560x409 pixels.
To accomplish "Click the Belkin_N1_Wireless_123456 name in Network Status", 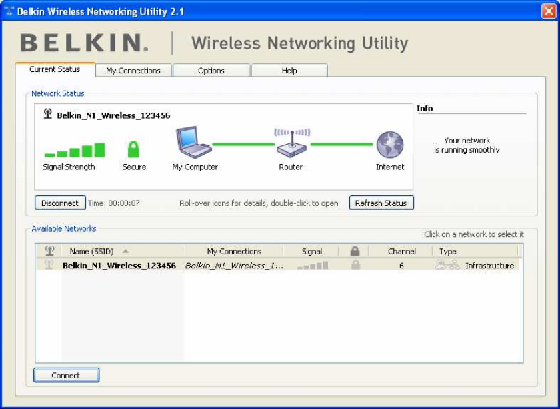I will pos(113,115).
